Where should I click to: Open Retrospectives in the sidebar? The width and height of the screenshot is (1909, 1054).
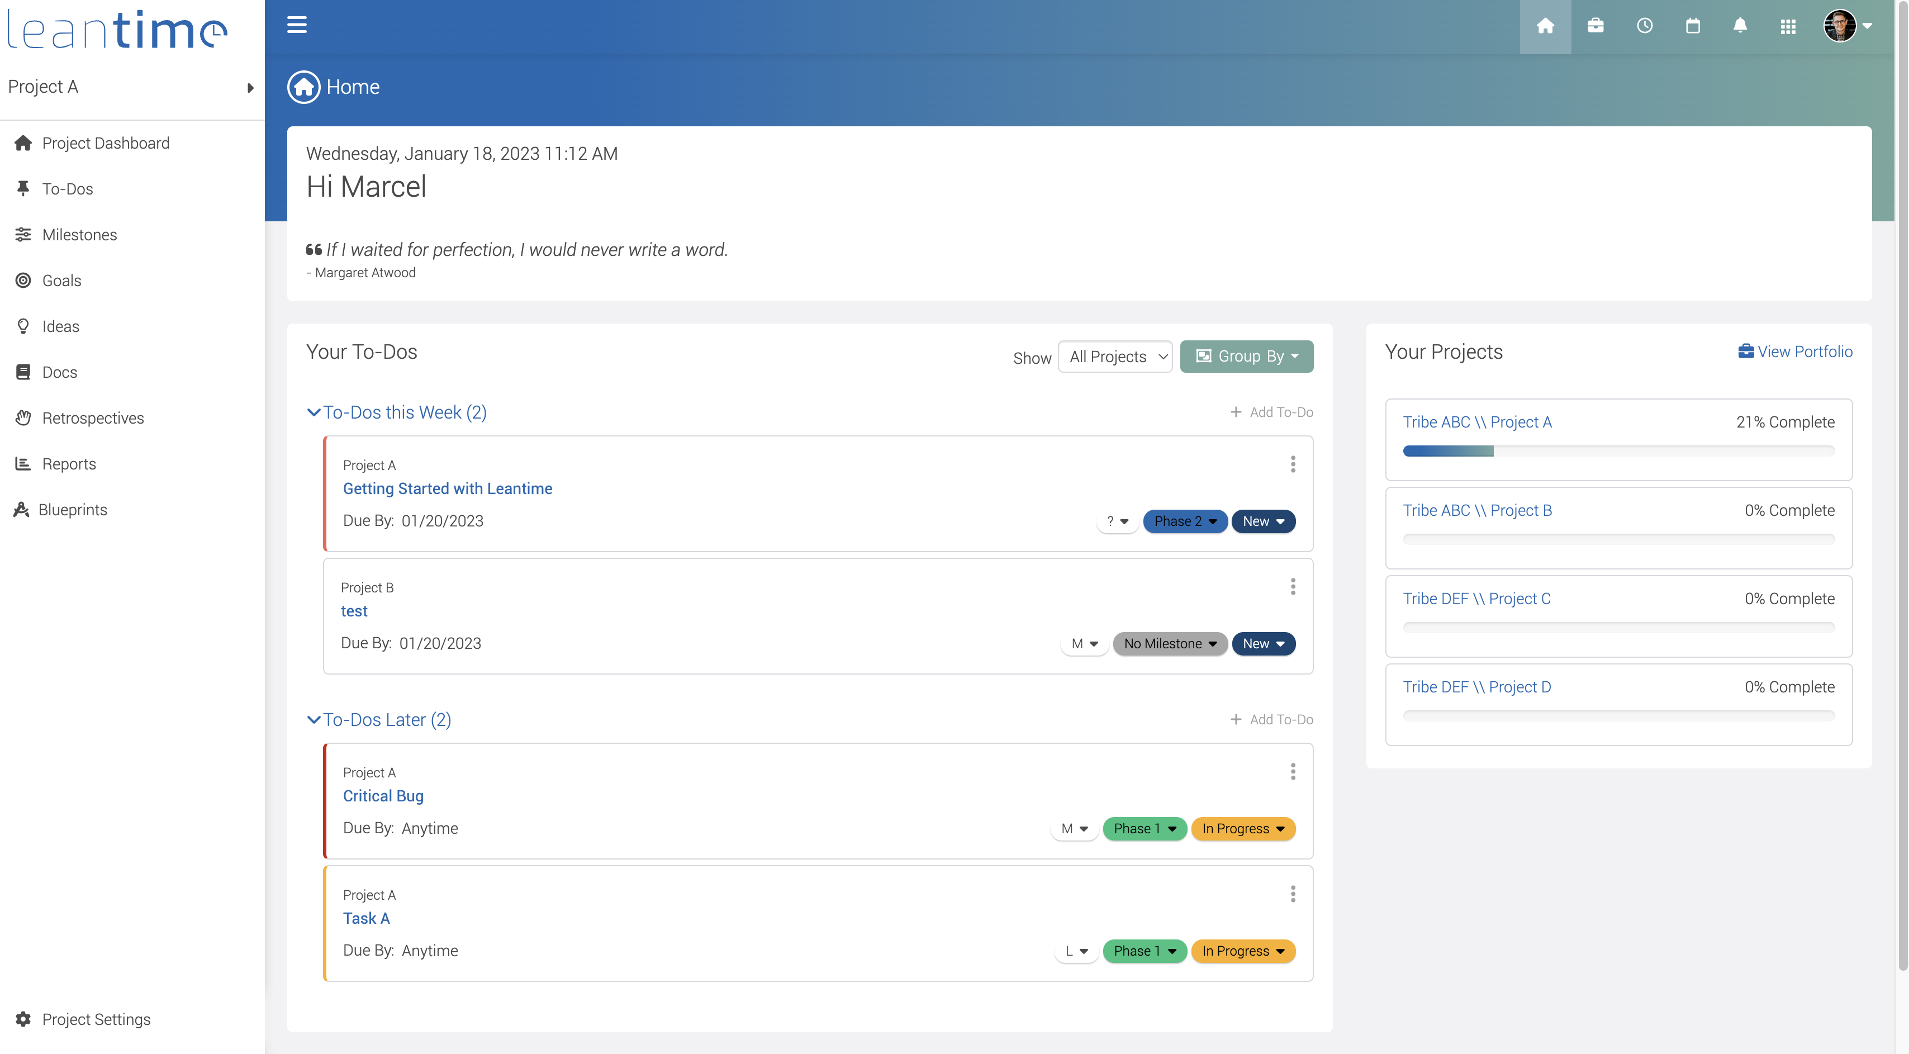93,418
